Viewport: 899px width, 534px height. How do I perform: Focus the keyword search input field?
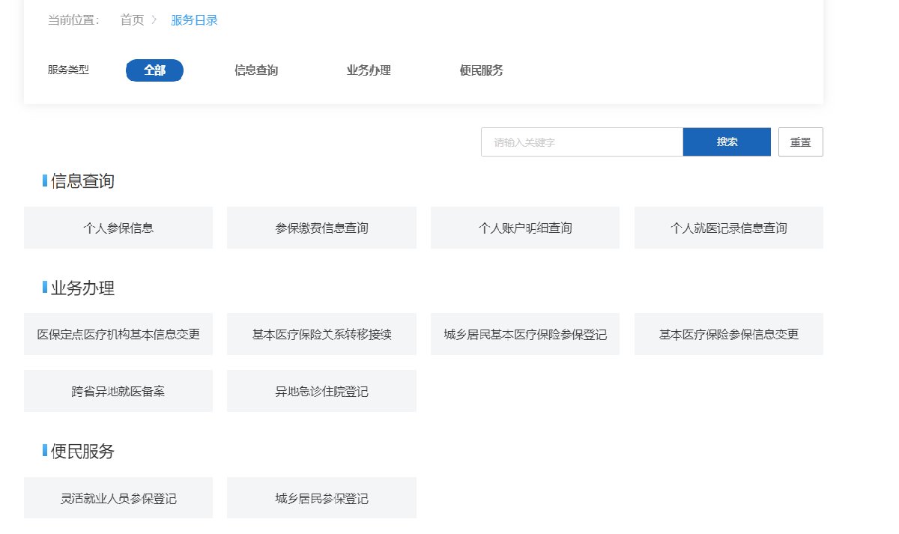coord(581,142)
